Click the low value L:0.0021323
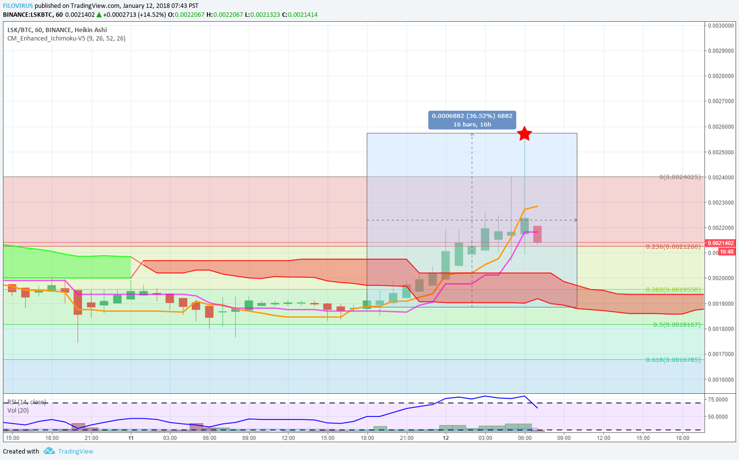Screen dimensions: 739x460 [x=262, y=15]
